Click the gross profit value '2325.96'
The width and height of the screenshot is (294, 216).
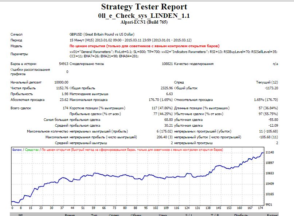(167, 88)
